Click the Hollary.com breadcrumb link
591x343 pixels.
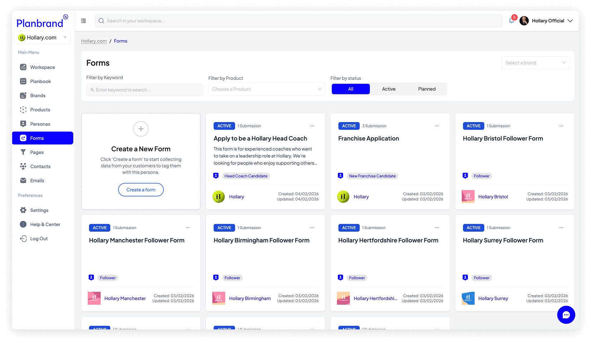pyautogui.click(x=94, y=41)
